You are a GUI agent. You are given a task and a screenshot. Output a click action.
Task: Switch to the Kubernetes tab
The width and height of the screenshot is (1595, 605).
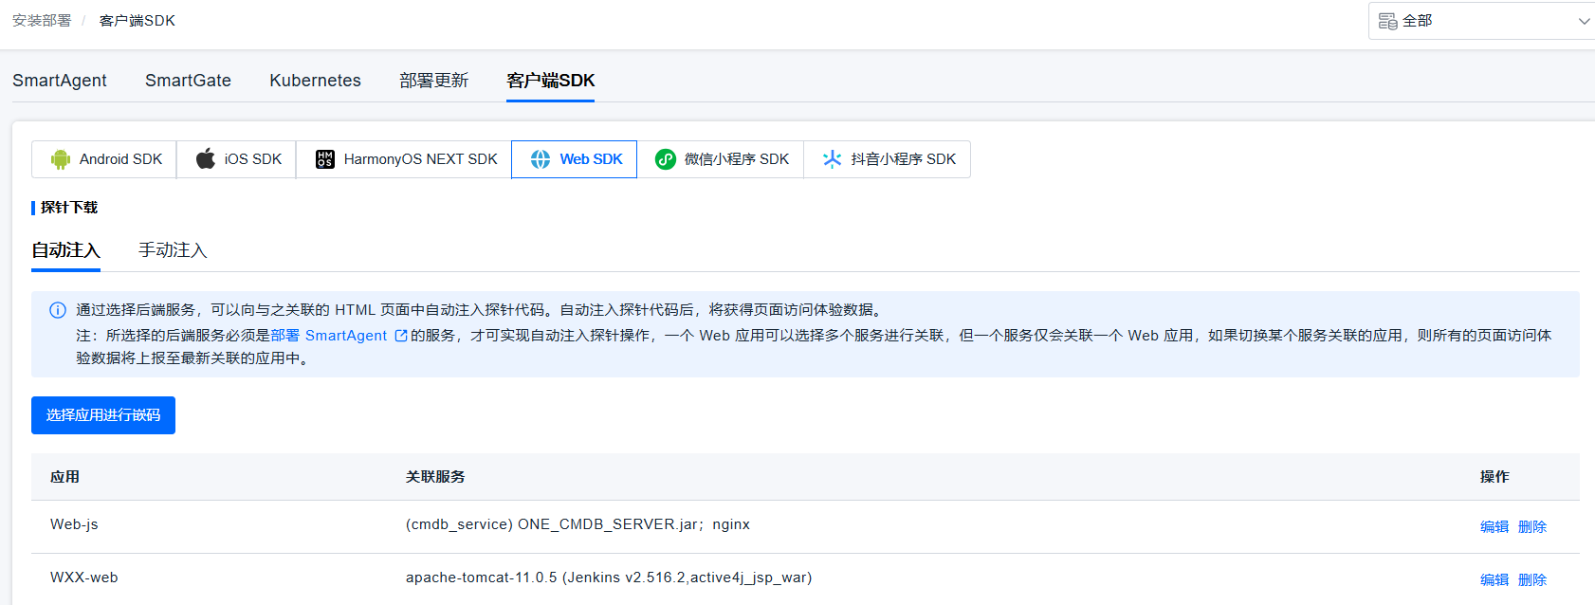315,81
